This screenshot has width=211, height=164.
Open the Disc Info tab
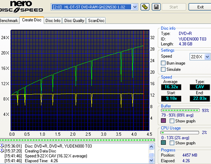(x=53, y=21)
